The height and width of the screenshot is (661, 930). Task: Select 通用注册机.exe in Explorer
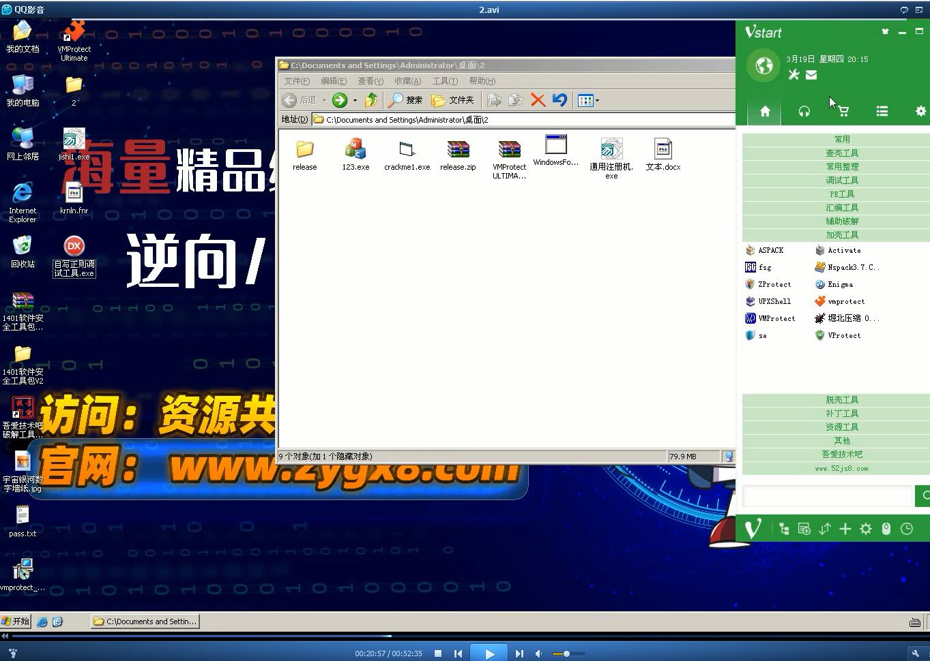[x=611, y=158]
